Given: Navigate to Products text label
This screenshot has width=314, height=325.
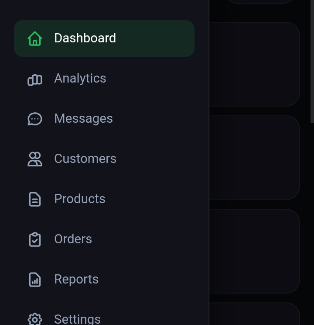Looking at the screenshot, I should pyautogui.click(x=80, y=199).
